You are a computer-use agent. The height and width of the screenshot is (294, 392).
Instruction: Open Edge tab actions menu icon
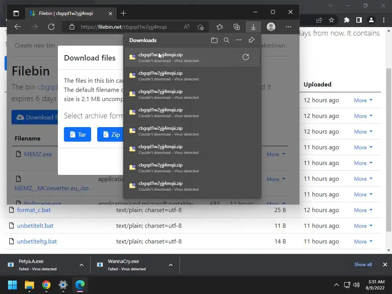tap(16, 13)
